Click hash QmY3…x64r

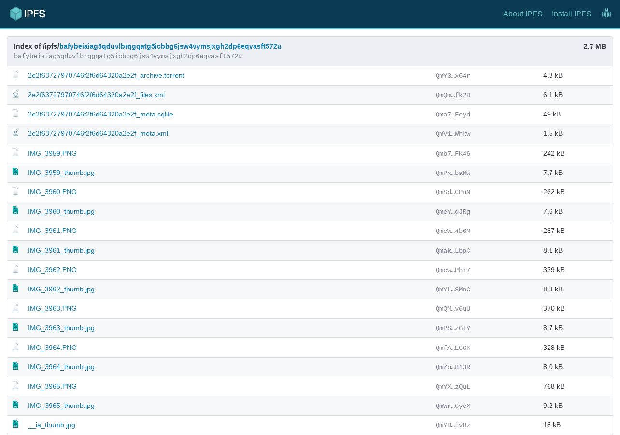pos(453,75)
